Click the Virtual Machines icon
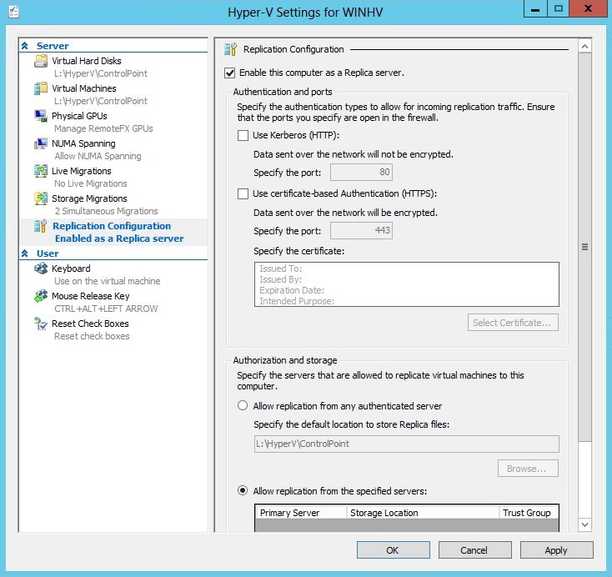Viewport: 612px width, 577px height. [41, 88]
